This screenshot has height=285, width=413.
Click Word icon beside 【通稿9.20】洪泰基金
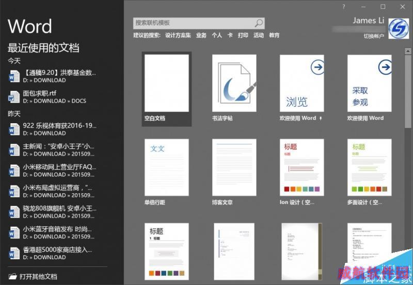14,76
